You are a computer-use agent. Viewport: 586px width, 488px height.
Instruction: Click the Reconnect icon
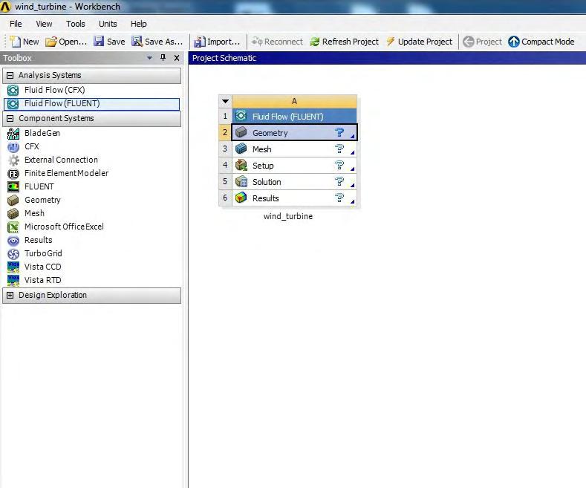coord(257,42)
